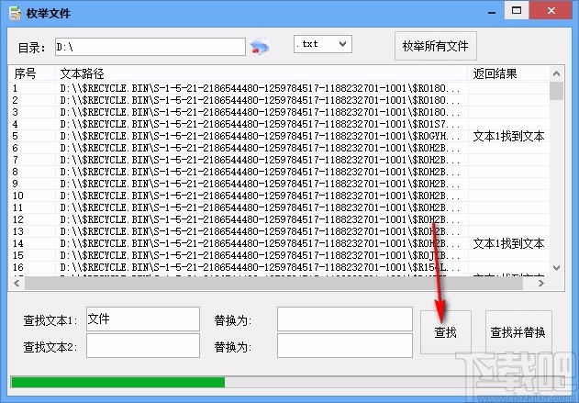Click the 查找并替换 button

tap(518, 332)
